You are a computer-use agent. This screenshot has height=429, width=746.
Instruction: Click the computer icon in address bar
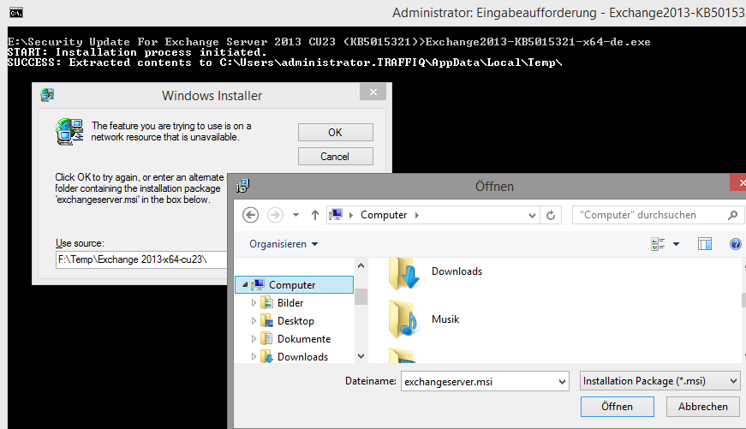pos(336,214)
